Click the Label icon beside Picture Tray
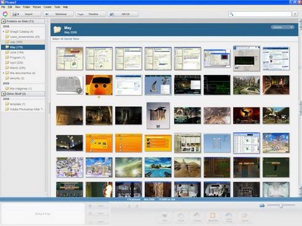This screenshot has height=226, width=302. [90, 222]
